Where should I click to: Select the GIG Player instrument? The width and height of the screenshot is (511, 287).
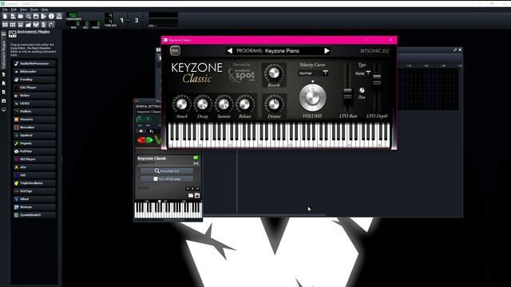click(34, 88)
